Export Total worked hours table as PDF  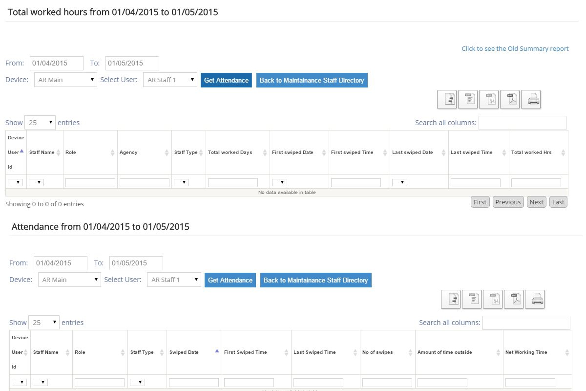[509, 100]
